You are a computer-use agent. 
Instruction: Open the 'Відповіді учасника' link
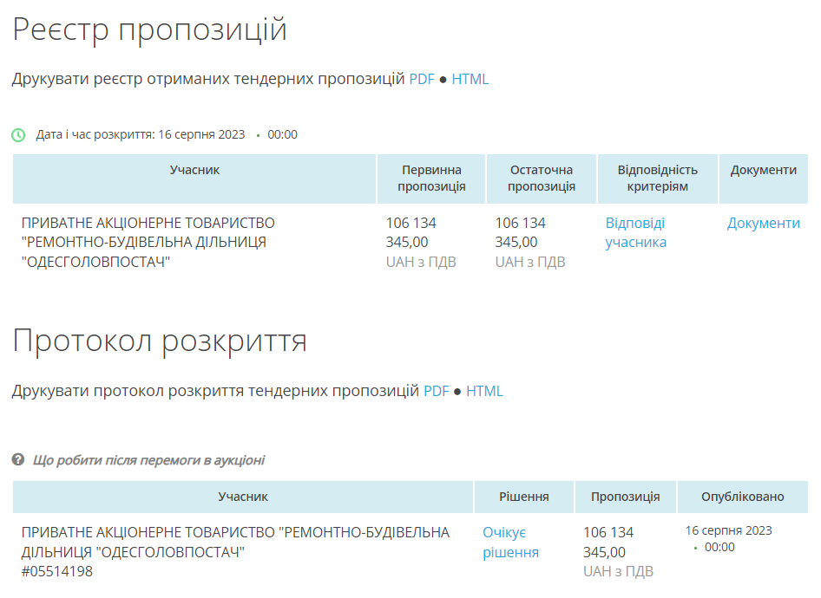point(635,232)
